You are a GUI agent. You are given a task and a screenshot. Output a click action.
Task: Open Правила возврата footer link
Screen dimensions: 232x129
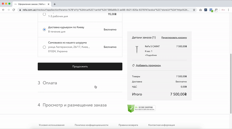[x=128, y=125]
